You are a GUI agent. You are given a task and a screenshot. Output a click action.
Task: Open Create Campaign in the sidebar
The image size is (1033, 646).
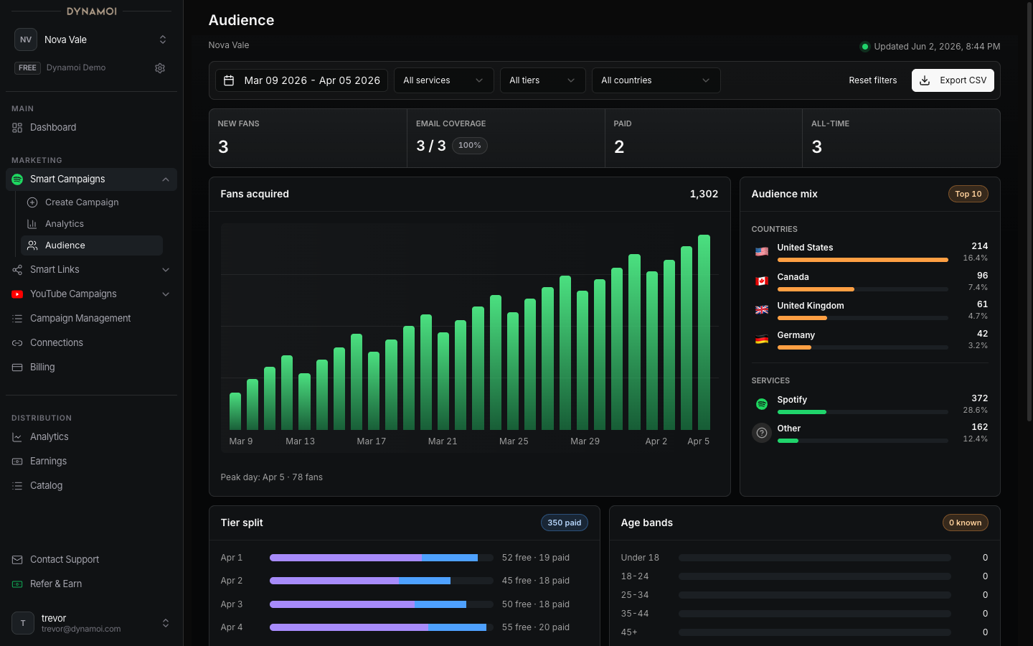pyautogui.click(x=92, y=202)
